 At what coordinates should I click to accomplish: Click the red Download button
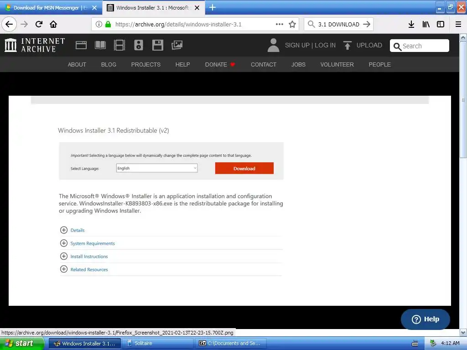[244, 168]
